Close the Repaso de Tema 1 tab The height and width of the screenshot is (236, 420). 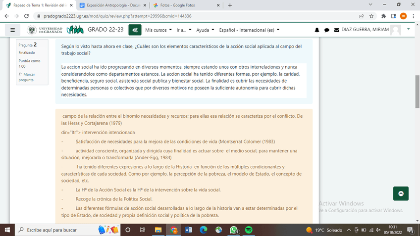click(71, 5)
